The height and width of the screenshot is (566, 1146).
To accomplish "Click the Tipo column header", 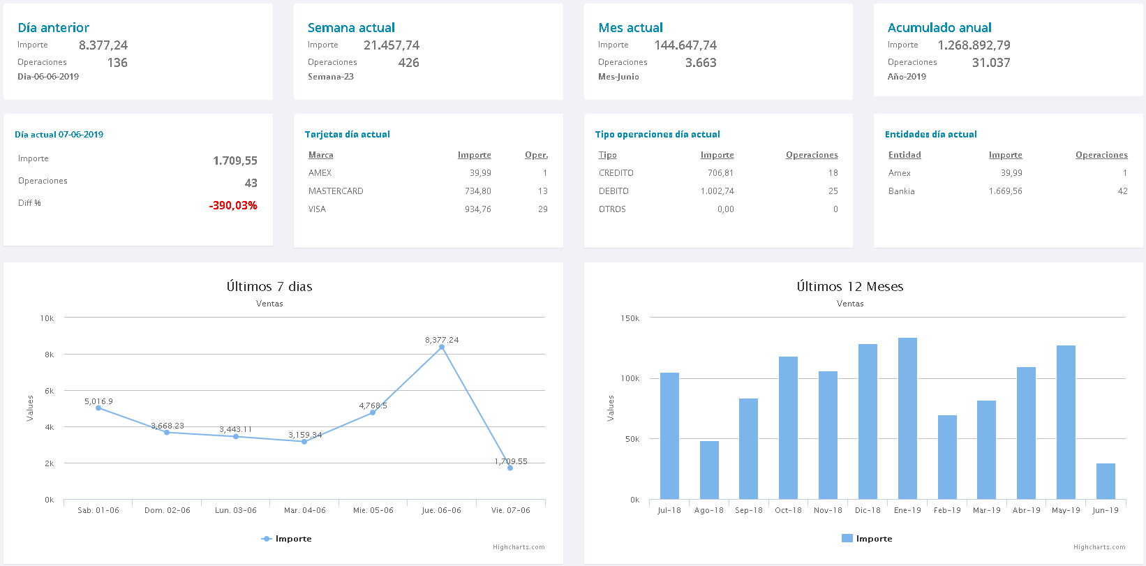I will 608,155.
